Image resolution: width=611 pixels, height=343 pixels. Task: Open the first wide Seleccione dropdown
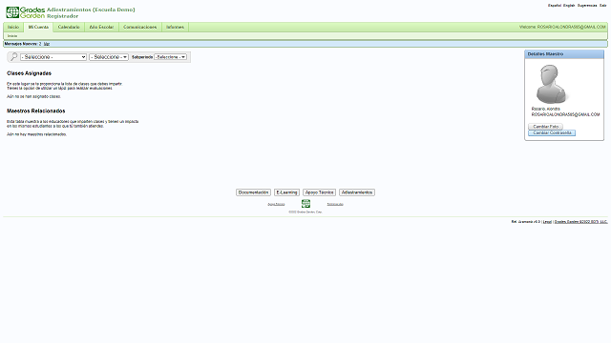(x=53, y=57)
